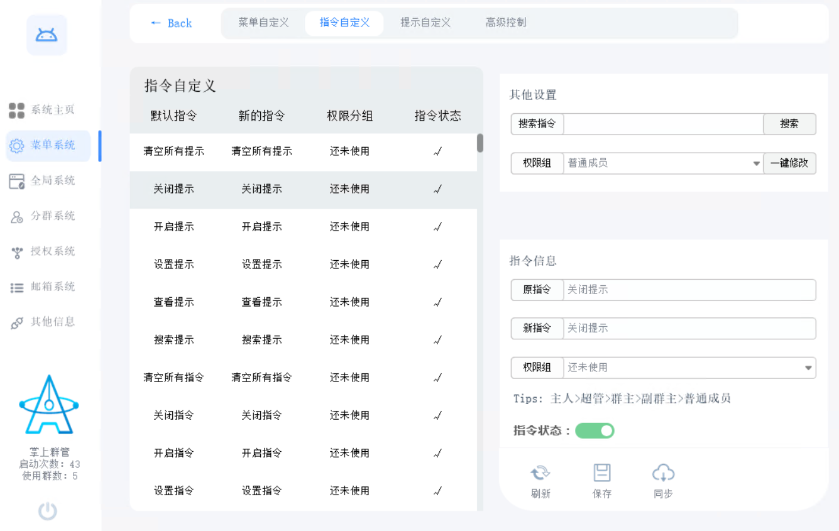Click the 新的指令 column header

coord(262,116)
